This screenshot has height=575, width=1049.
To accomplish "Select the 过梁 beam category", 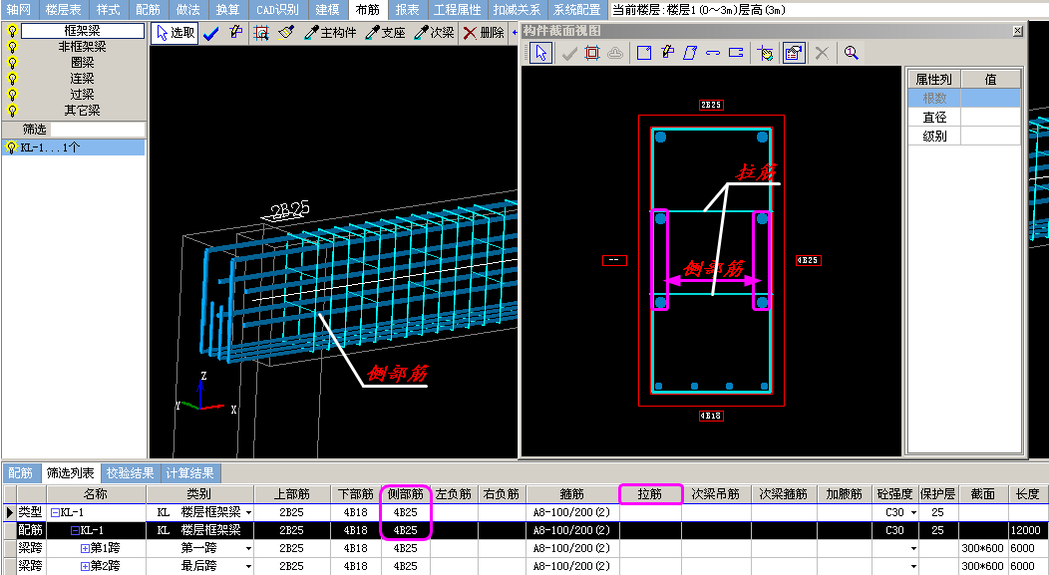I will click(83, 95).
